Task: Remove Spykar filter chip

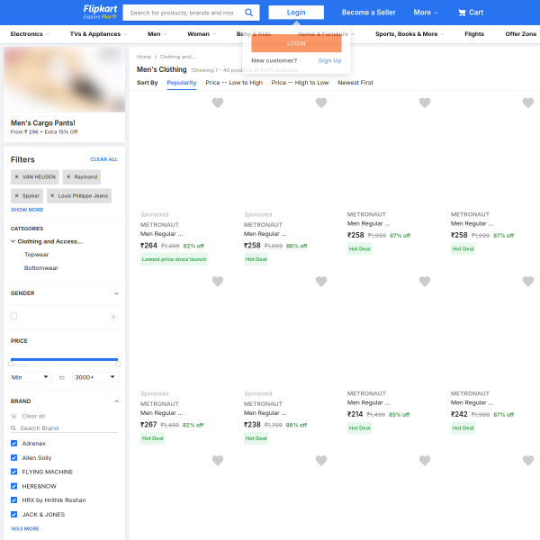Action: (x=16, y=195)
